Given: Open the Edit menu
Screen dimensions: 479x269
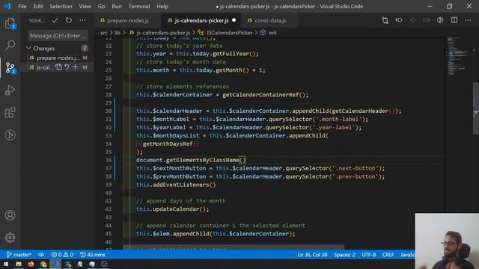Looking at the screenshot, I should [38, 7].
